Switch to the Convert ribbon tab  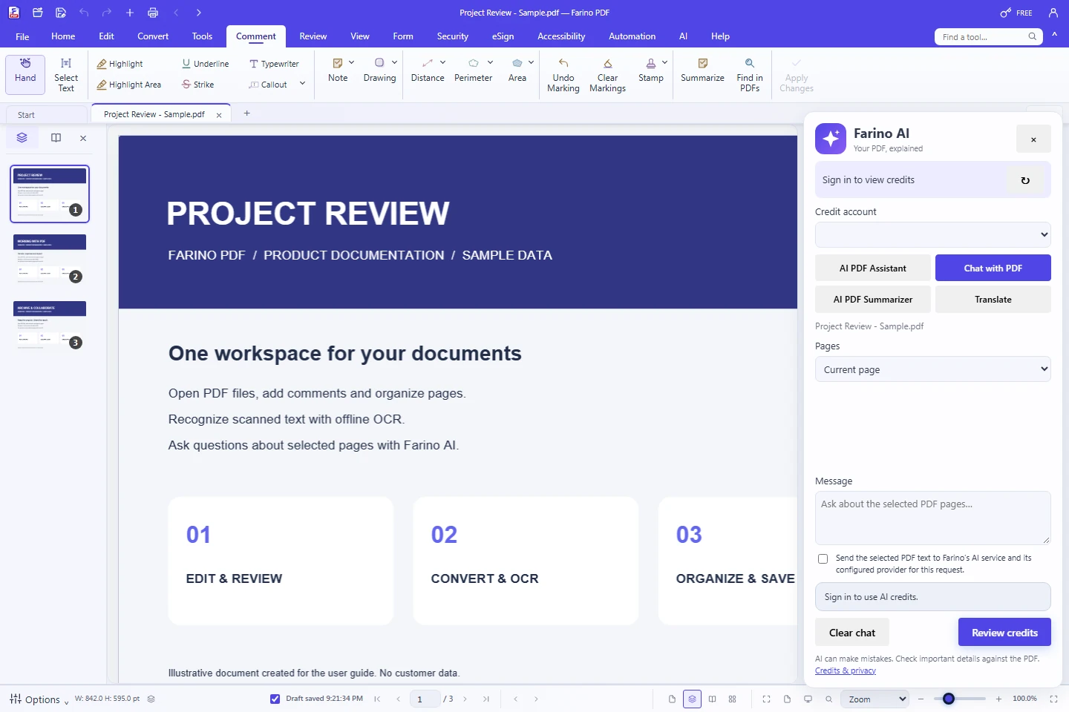(153, 36)
